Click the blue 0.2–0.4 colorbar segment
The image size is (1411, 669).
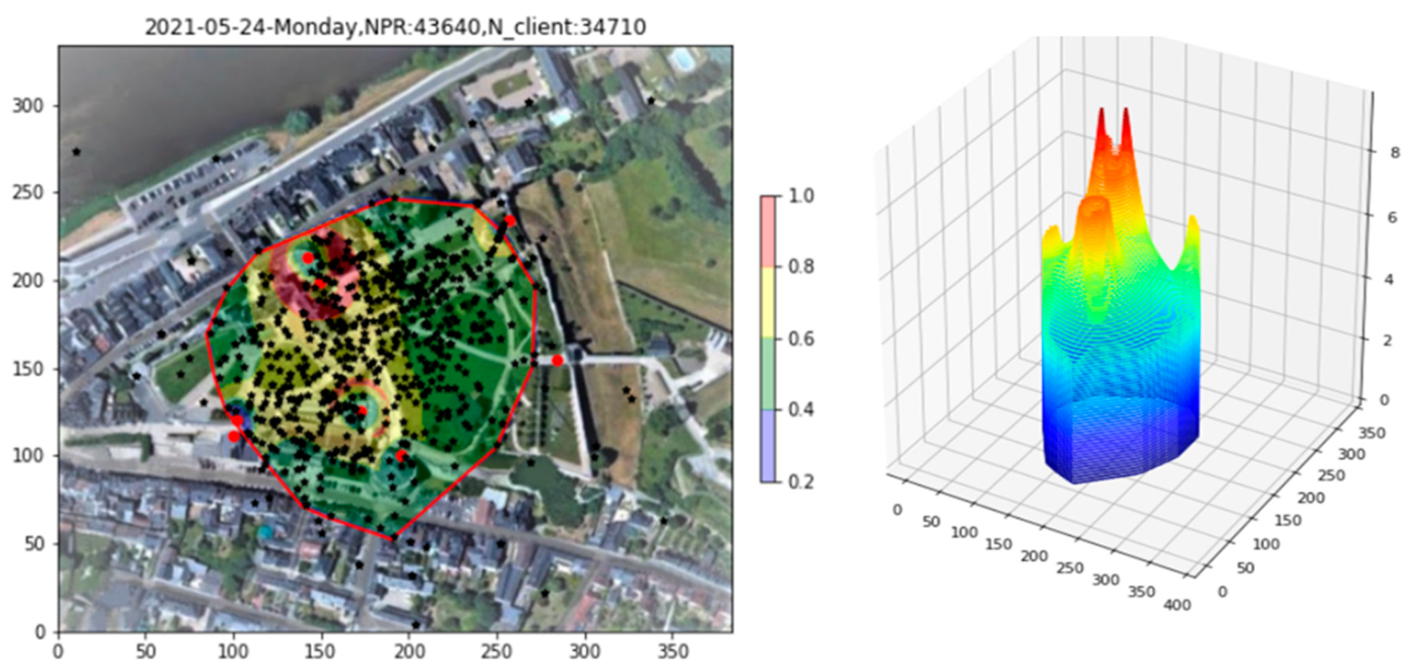[x=768, y=445]
